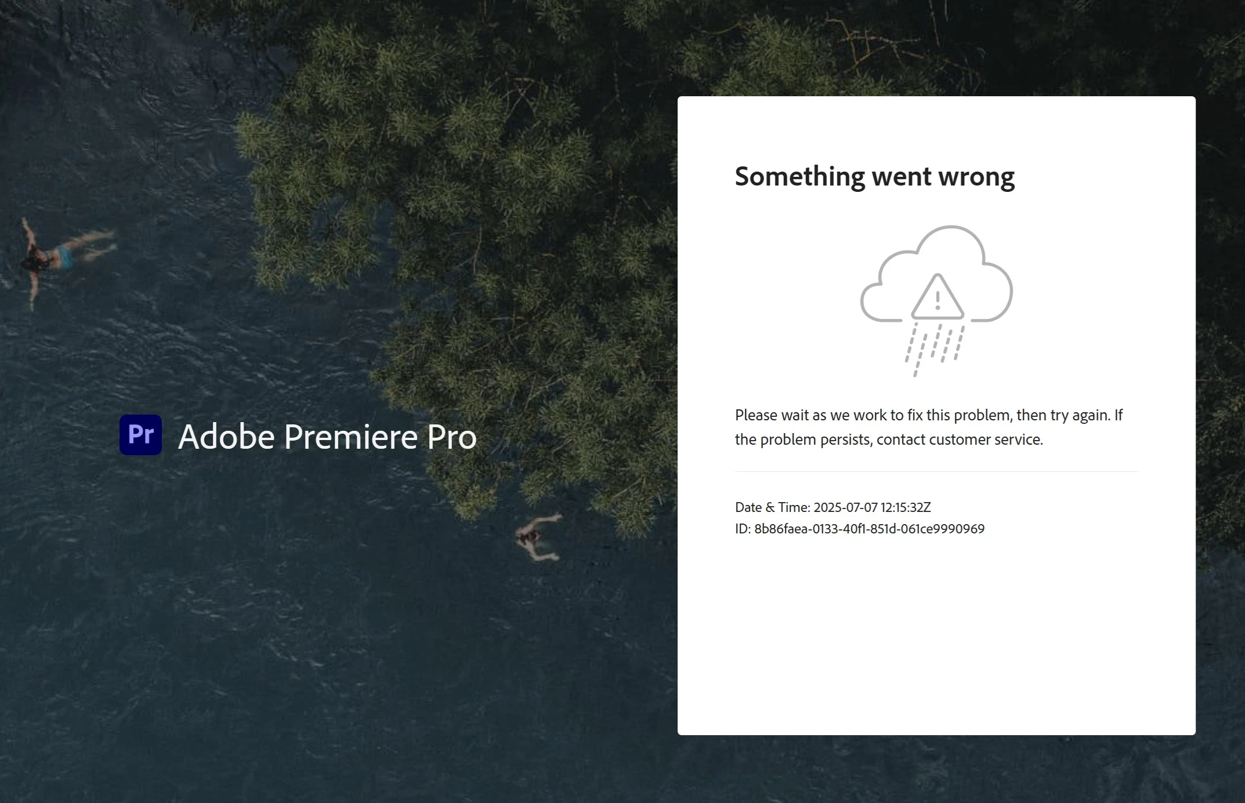Click the exclamation mark in the triangle
Viewport: 1245px width, 803px height.
pos(938,300)
